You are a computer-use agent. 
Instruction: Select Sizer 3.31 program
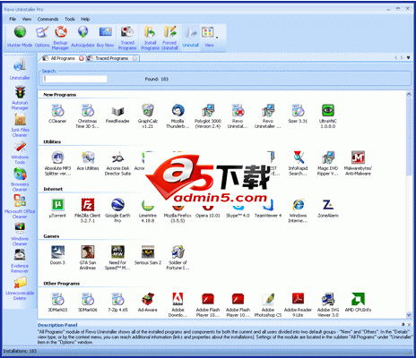click(x=298, y=115)
